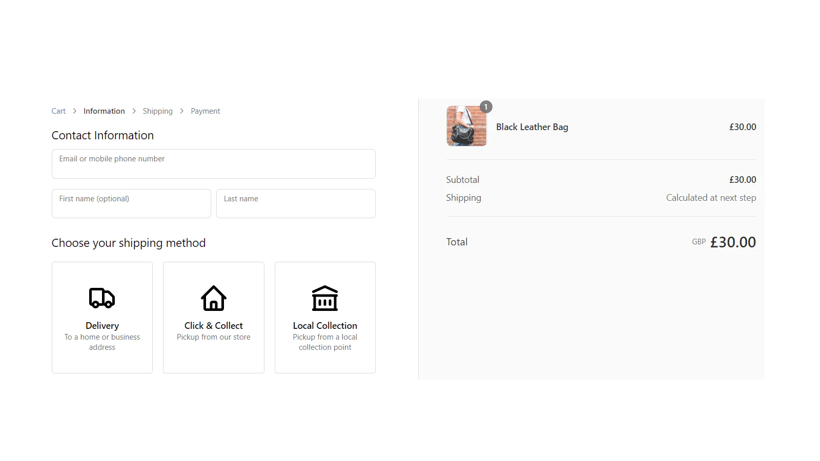Click the Contact Information heading
Screen dimensions: 820x461
tap(102, 135)
